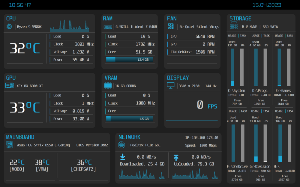Screen dimensions: 300x187
Task: Click the clock showing 10:56:47
Action: point(20,5)
